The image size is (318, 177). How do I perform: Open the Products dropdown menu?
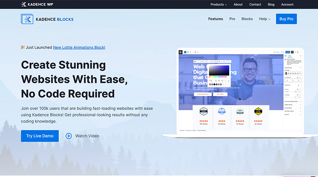click(x=219, y=4)
